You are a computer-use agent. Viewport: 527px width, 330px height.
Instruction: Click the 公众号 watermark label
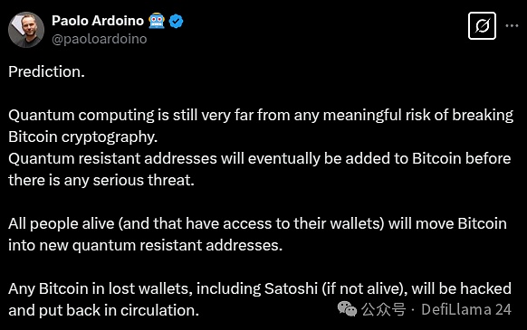[384, 309]
